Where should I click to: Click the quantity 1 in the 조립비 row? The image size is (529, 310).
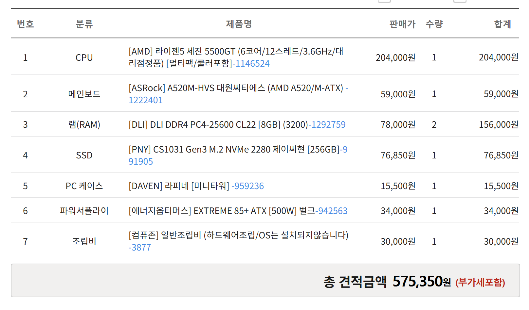434,241
